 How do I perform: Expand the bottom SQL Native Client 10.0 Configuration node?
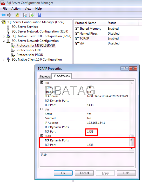[x=4, y=60]
